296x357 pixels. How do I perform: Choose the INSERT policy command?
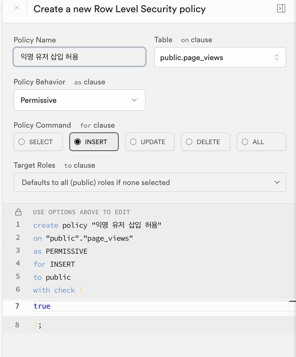click(94, 142)
